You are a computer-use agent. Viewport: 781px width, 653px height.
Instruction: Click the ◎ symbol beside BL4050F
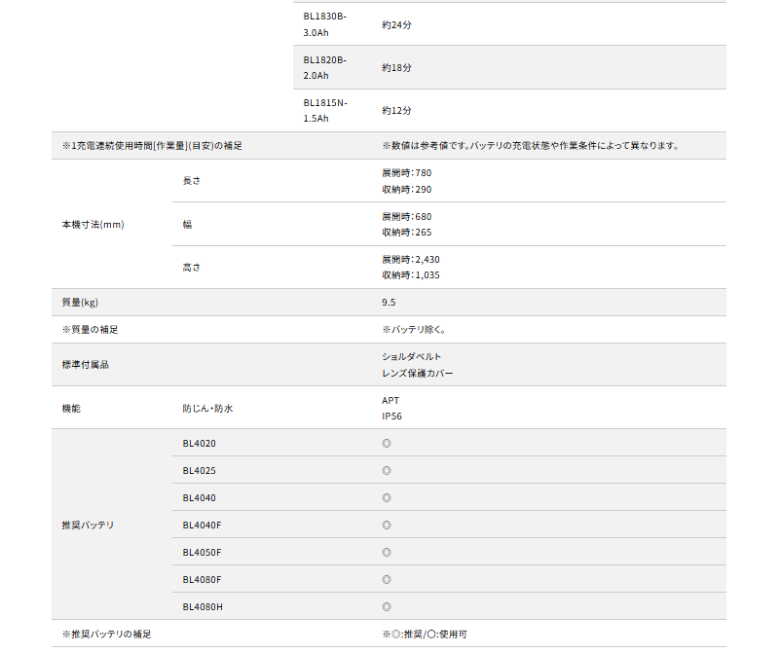coord(387,553)
